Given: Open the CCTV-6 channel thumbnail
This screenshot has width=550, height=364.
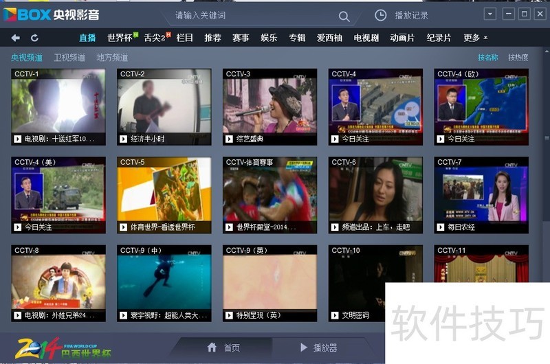Looking at the screenshot, I should (375, 195).
